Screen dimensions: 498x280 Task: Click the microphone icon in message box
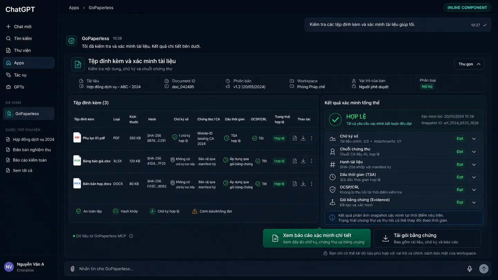[x=470, y=269]
